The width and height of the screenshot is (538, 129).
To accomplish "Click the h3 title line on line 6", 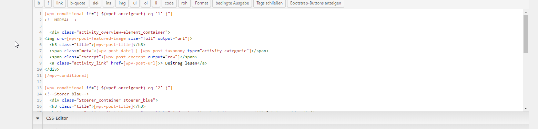I will coord(97,45).
